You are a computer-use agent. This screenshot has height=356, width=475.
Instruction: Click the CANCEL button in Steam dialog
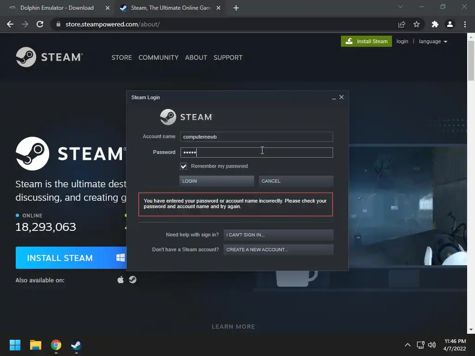[x=296, y=181]
